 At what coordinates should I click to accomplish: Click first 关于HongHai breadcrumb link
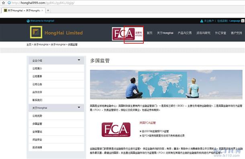[41, 45]
